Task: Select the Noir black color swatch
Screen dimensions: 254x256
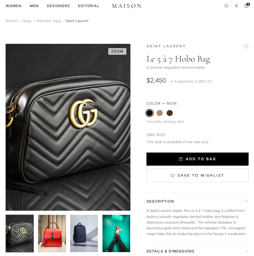Action: click(x=149, y=113)
